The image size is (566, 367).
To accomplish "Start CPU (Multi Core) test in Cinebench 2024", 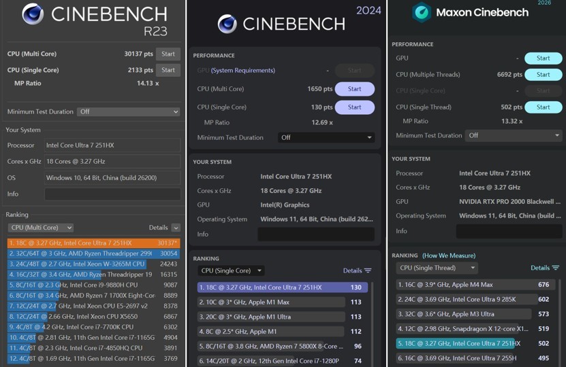I will [354, 89].
